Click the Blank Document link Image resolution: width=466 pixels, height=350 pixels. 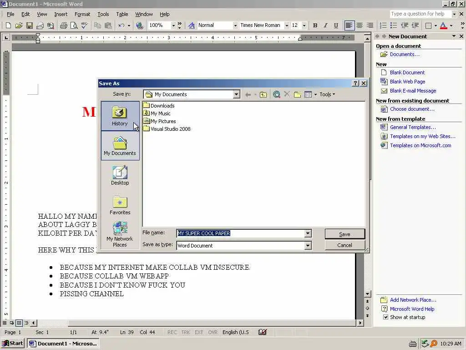pos(407,72)
